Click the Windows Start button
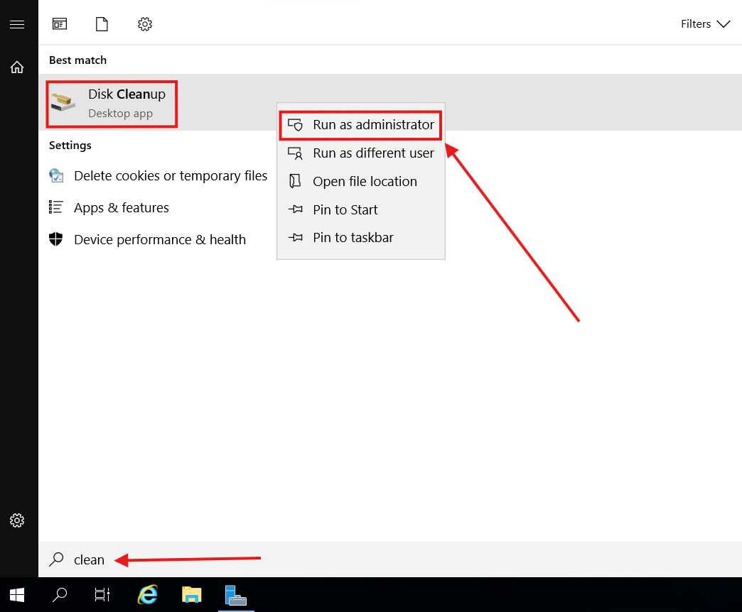 coord(17,594)
